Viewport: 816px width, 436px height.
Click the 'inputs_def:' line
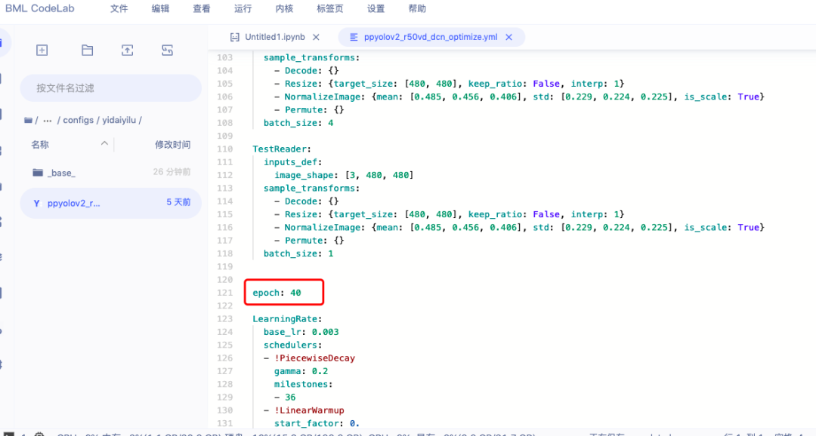tap(292, 161)
